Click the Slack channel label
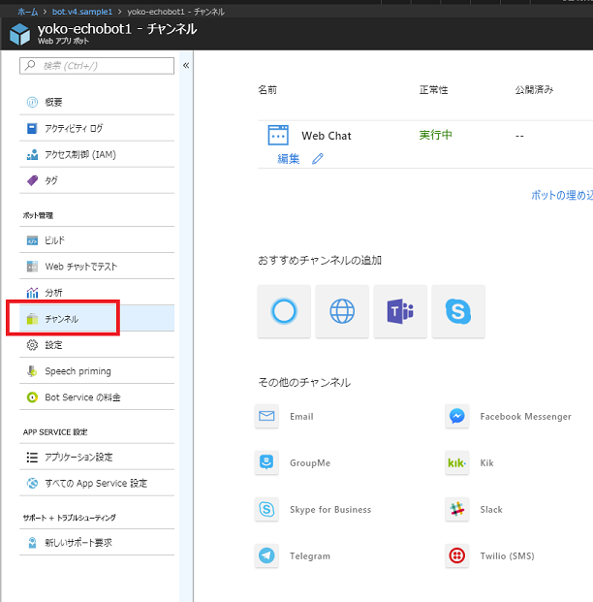Screen dimensions: 593x602 coord(491,510)
